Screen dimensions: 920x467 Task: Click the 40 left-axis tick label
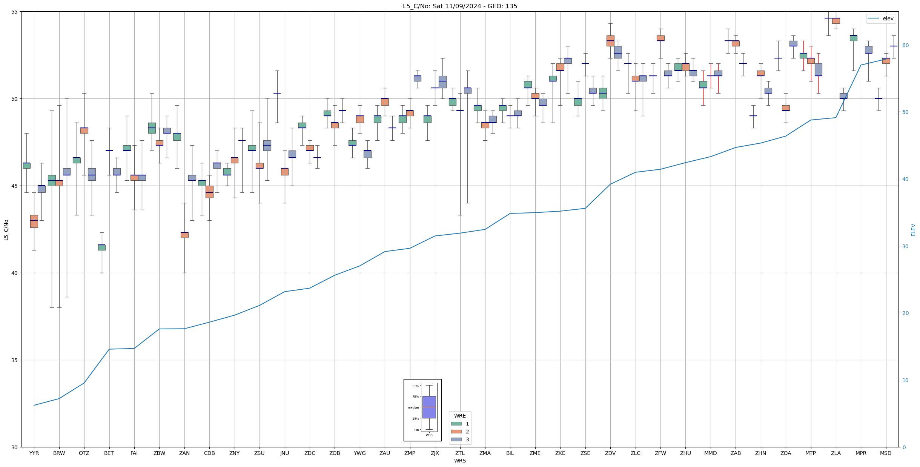(x=15, y=273)
